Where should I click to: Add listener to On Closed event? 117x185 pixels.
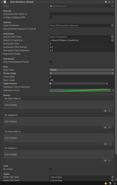pyautogui.click(x=105, y=160)
